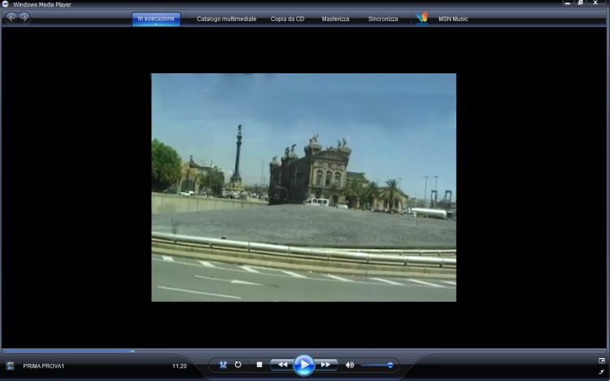Go back with the left arrow button
The height and width of the screenshot is (381, 610).
click(11, 18)
